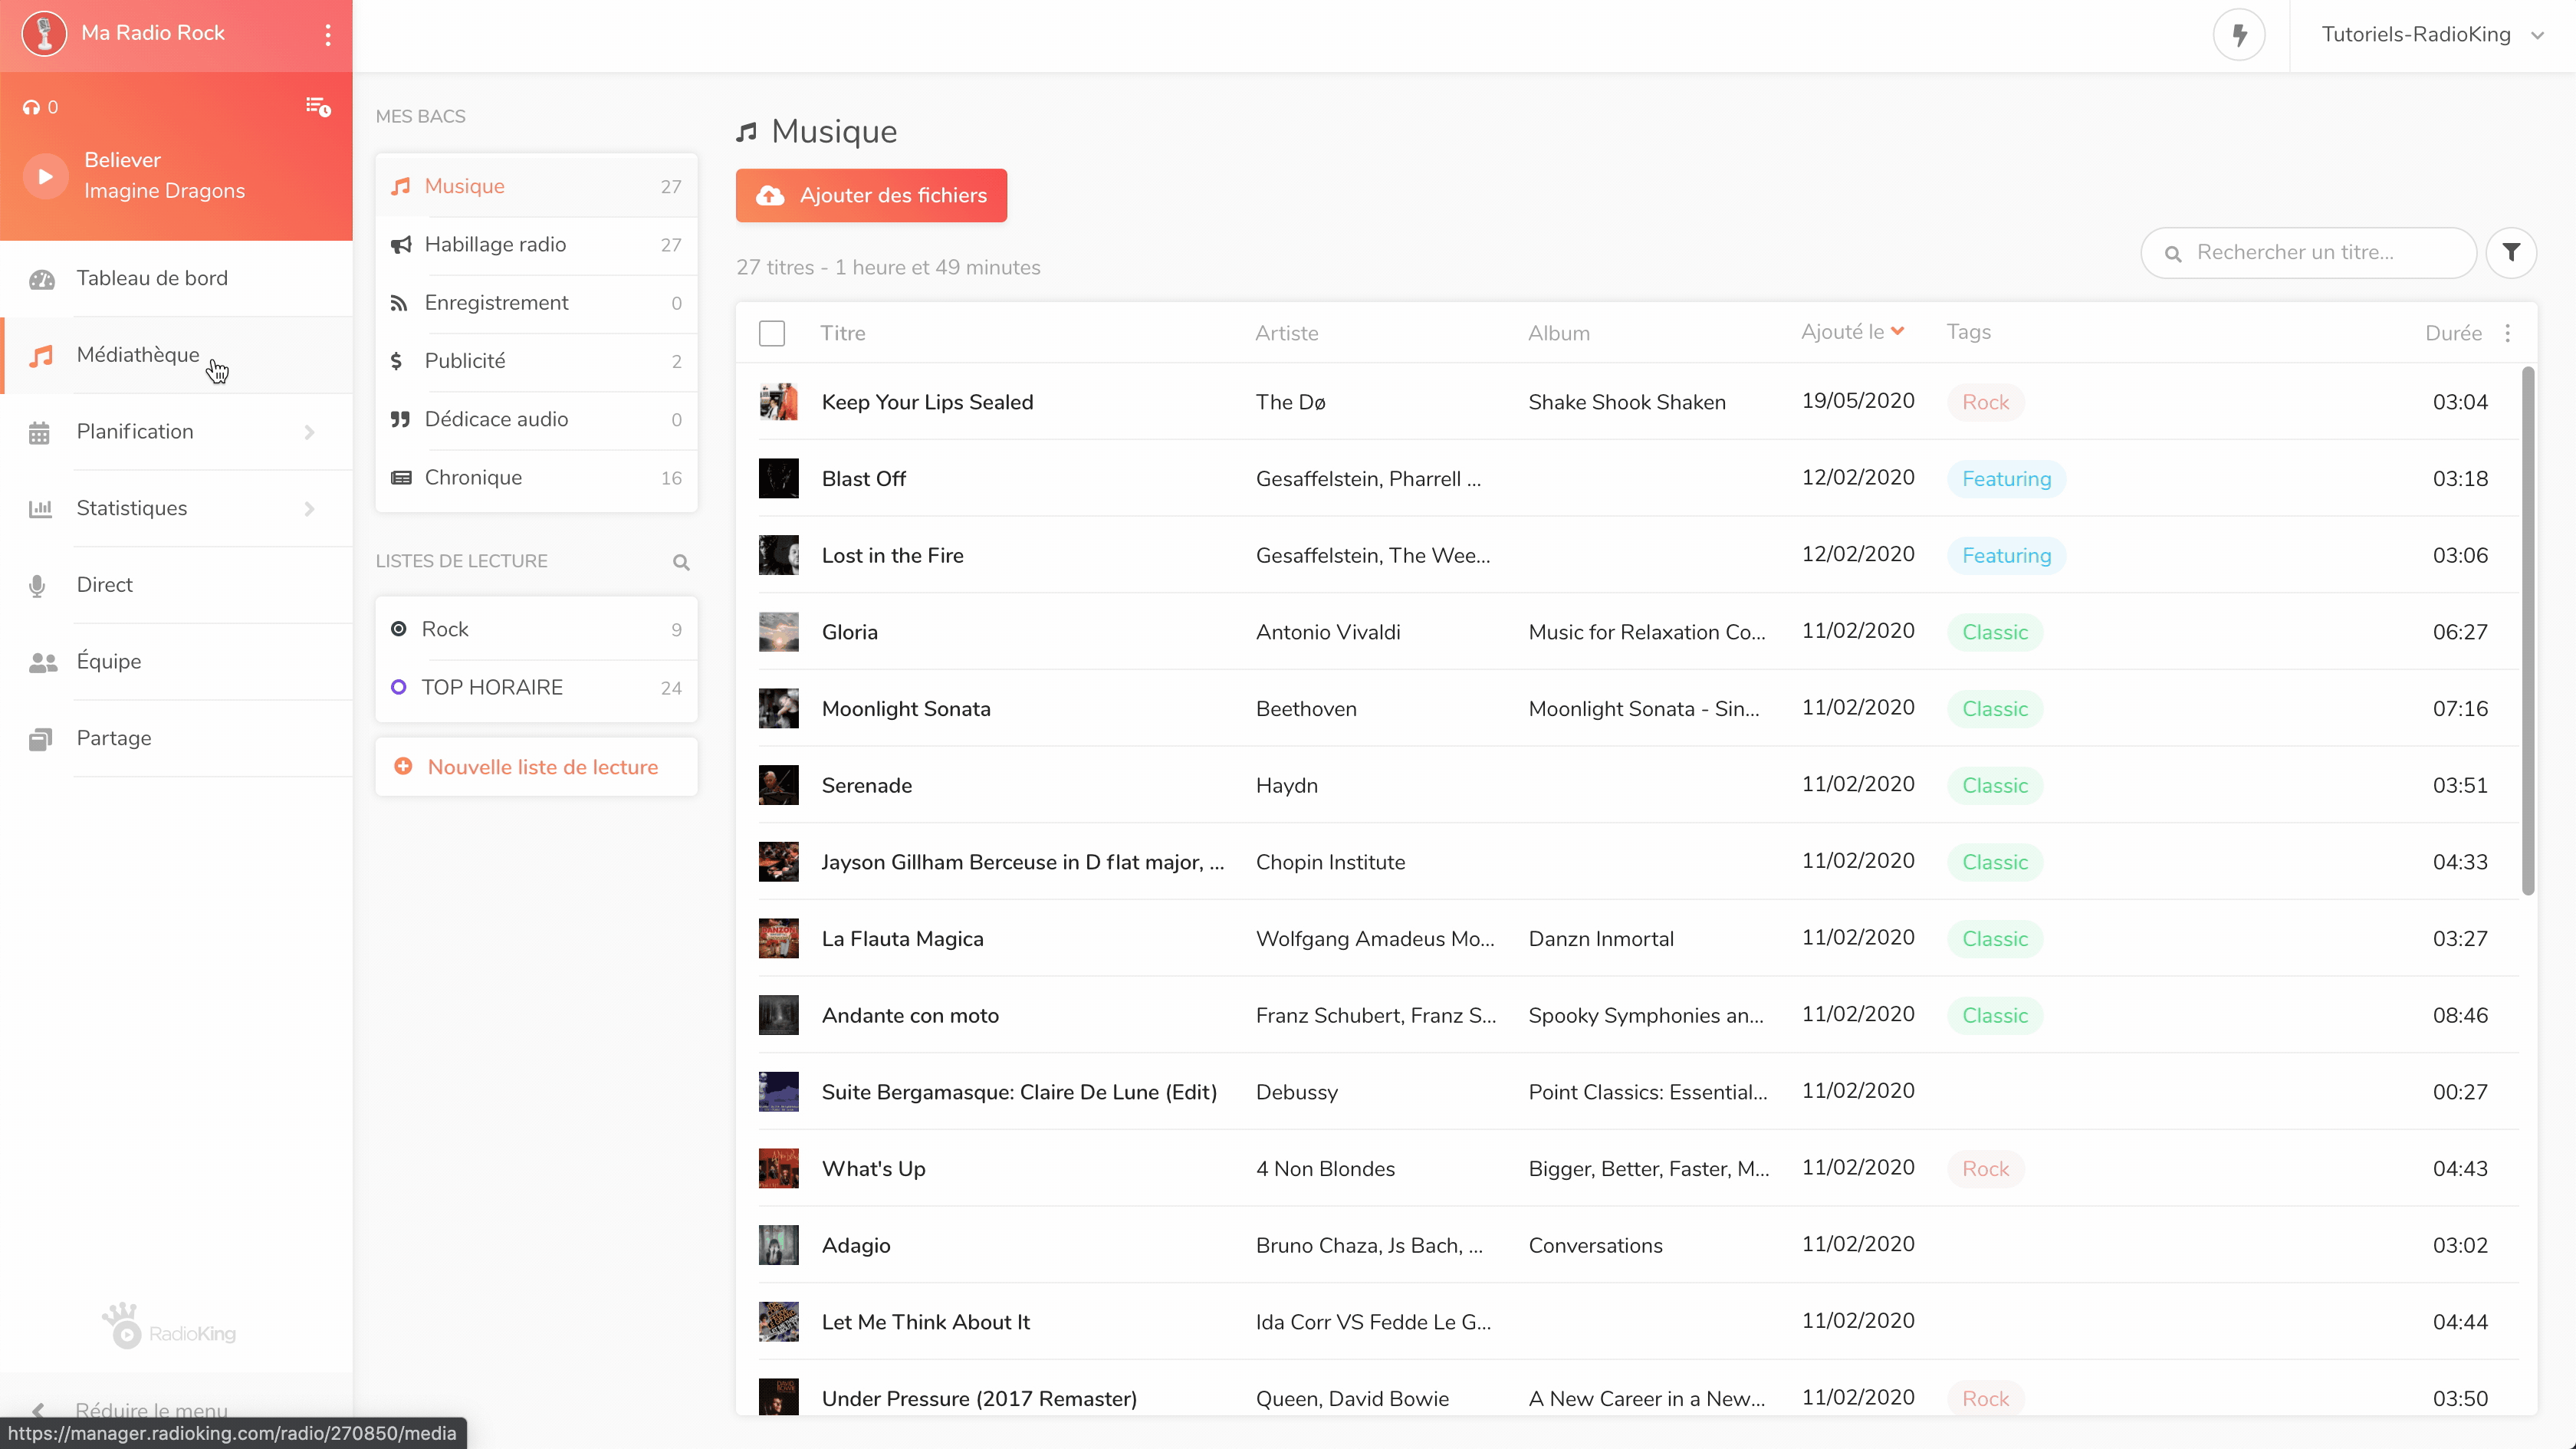This screenshot has width=2576, height=1449.
Task: Click artist Chopin Institute
Action: pyautogui.click(x=1330, y=862)
